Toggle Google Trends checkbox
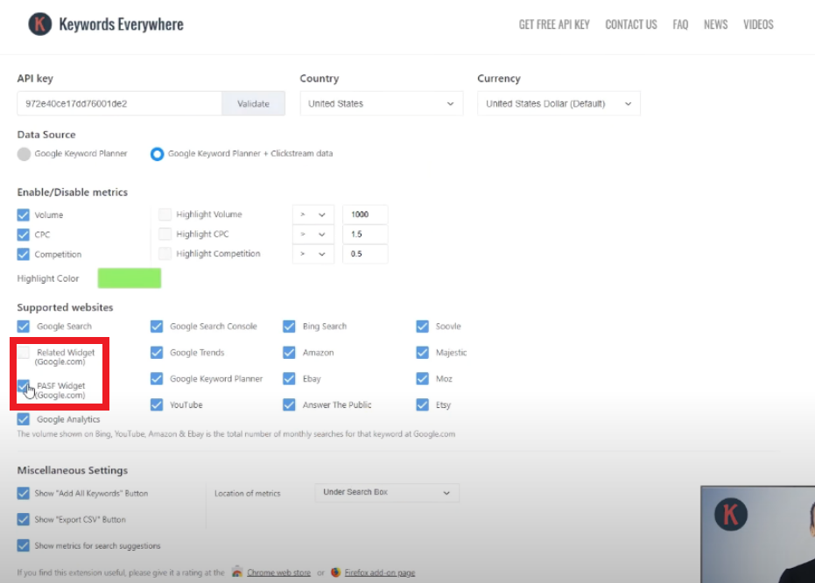 pyautogui.click(x=157, y=353)
